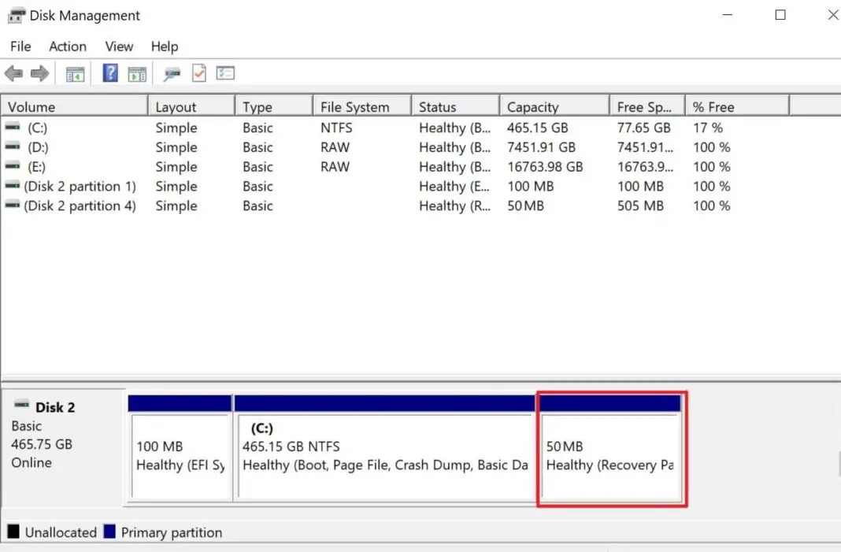Screen dimensions: 841x552
Task: Toggle the Show/Hide Console Tree toolbar icon
Action: pyautogui.click(x=75, y=73)
